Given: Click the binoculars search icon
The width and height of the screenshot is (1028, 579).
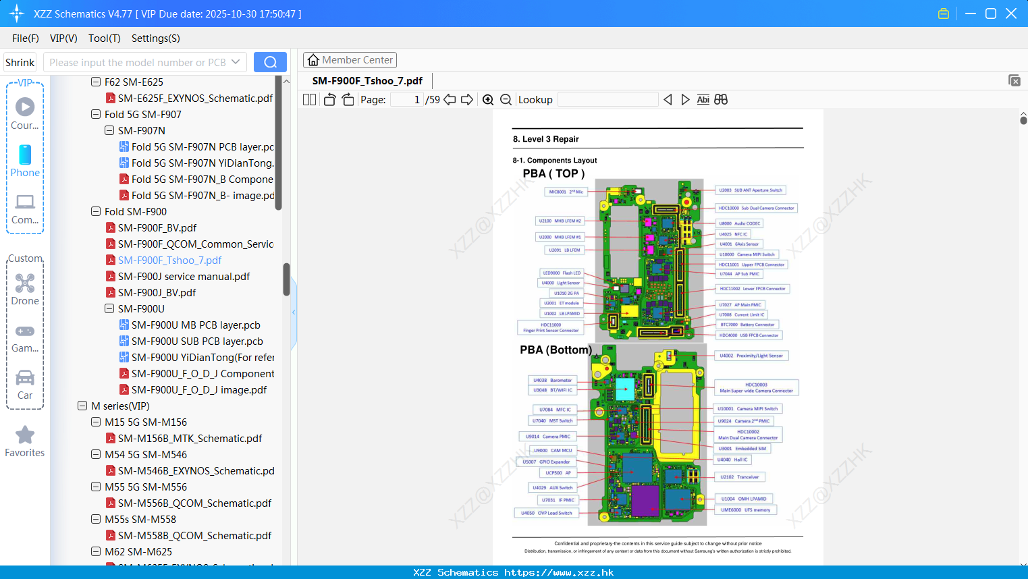Looking at the screenshot, I should coord(721,99).
